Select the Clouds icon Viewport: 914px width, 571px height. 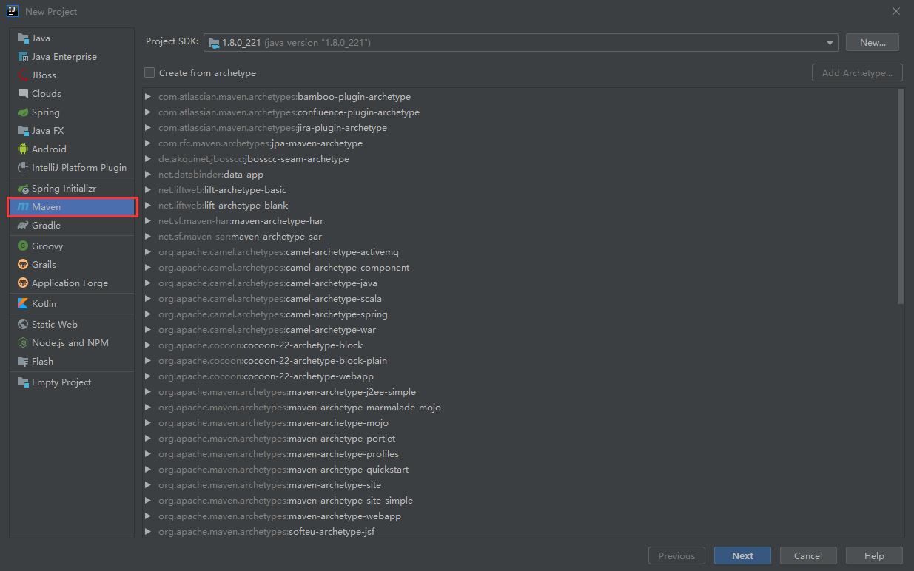pos(23,94)
